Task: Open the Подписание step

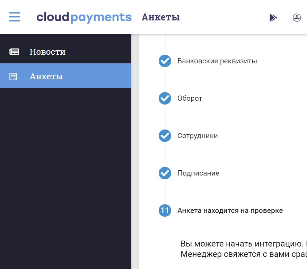Action: (198, 173)
